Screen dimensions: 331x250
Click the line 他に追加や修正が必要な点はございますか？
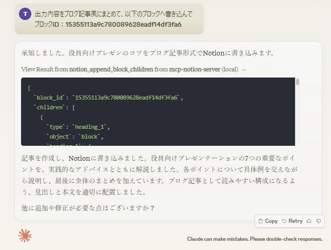click(x=88, y=208)
